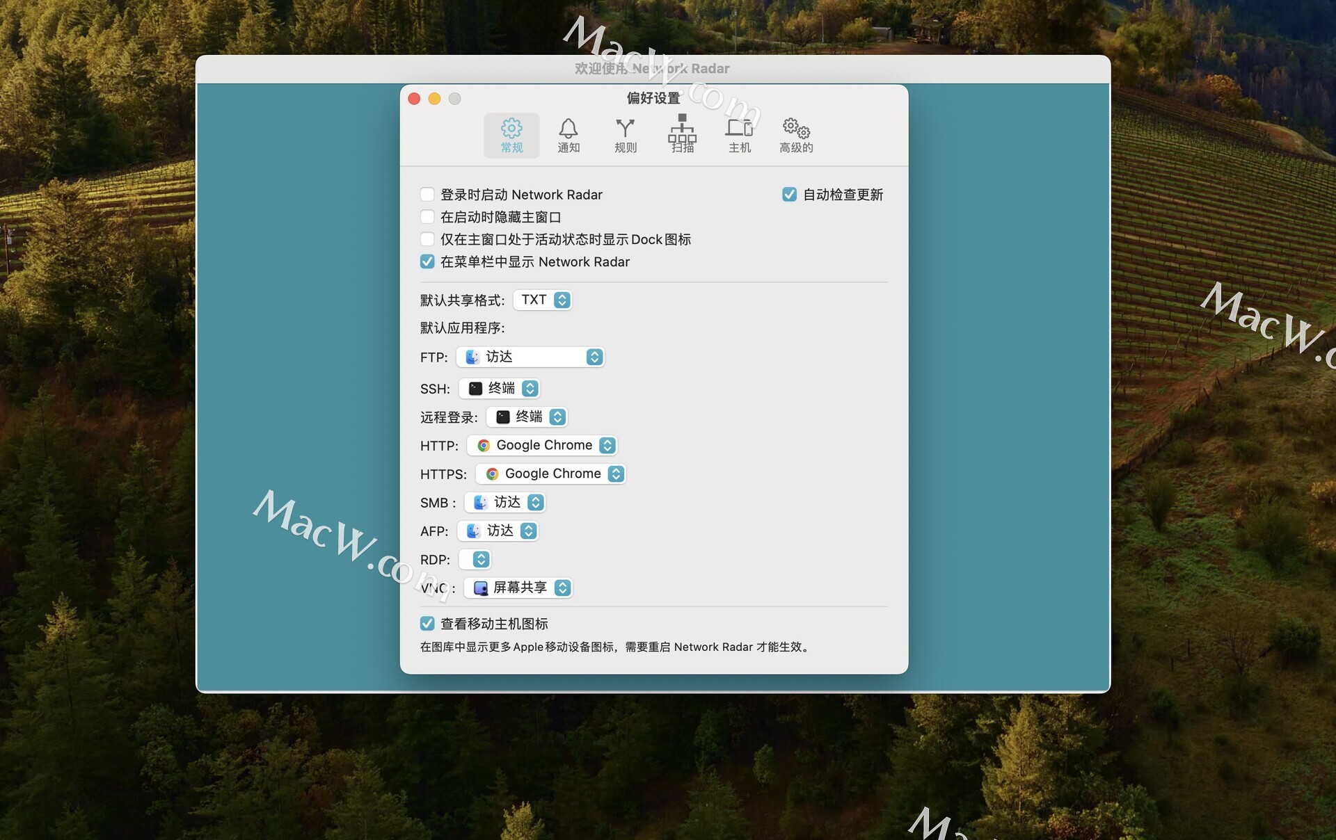The height and width of the screenshot is (840, 1336).
Task: Click the Apple移动设备图标 description text
Action: pos(614,647)
